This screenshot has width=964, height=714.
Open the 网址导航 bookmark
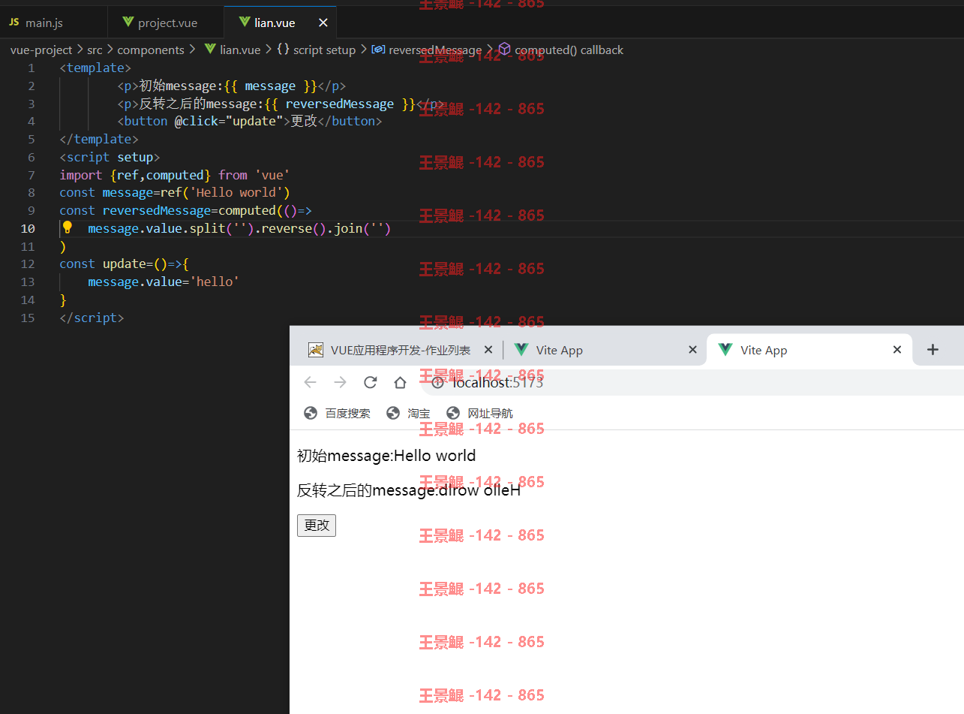point(479,413)
